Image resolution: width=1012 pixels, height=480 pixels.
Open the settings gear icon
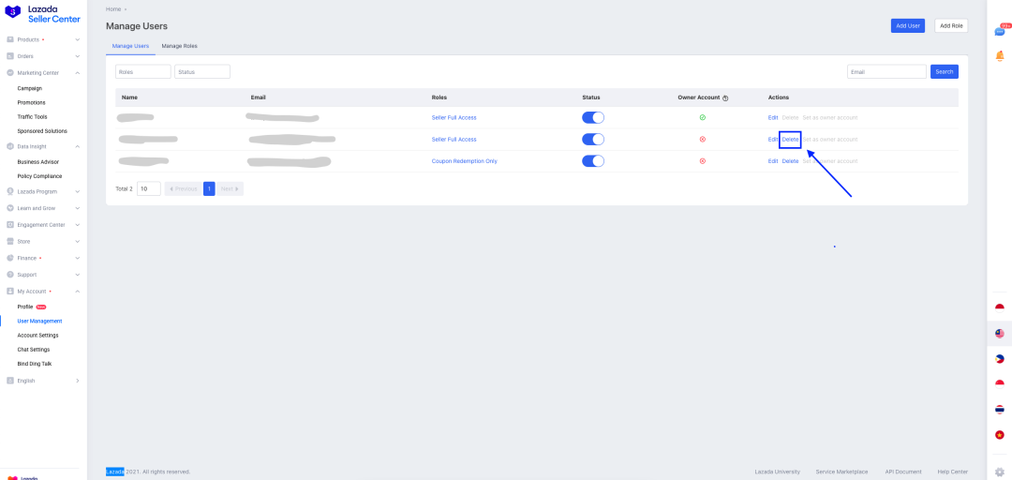999,472
